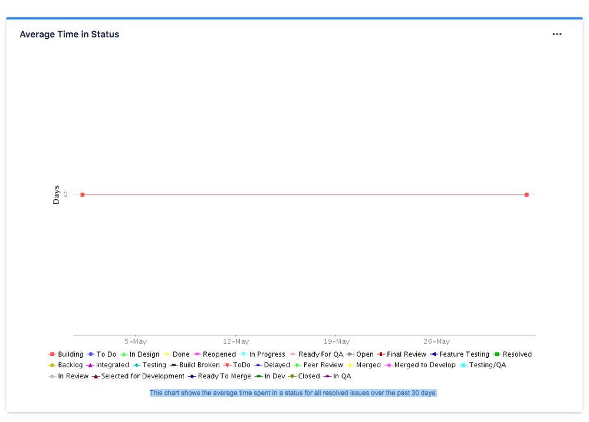
Task: Select the Building red square legend marker
Action: tap(51, 354)
